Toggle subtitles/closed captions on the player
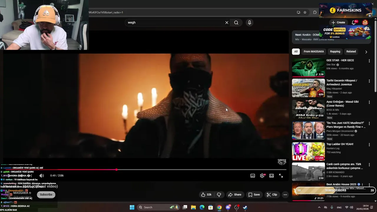377x212 pixels. click(x=253, y=175)
